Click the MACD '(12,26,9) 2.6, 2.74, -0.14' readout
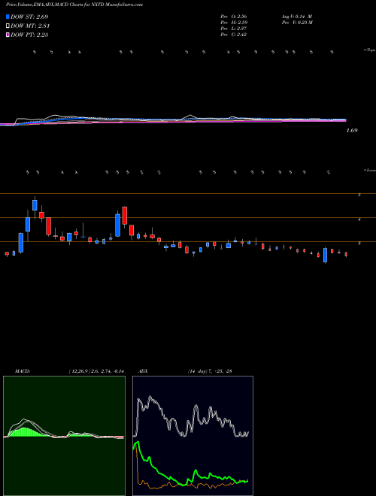Image resolution: width=376 pixels, height=496 pixels. click(96, 371)
